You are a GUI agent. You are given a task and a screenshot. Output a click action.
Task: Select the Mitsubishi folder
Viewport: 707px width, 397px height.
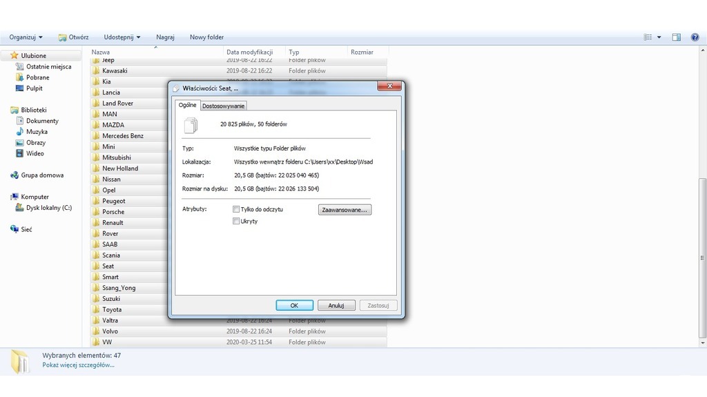click(x=117, y=157)
